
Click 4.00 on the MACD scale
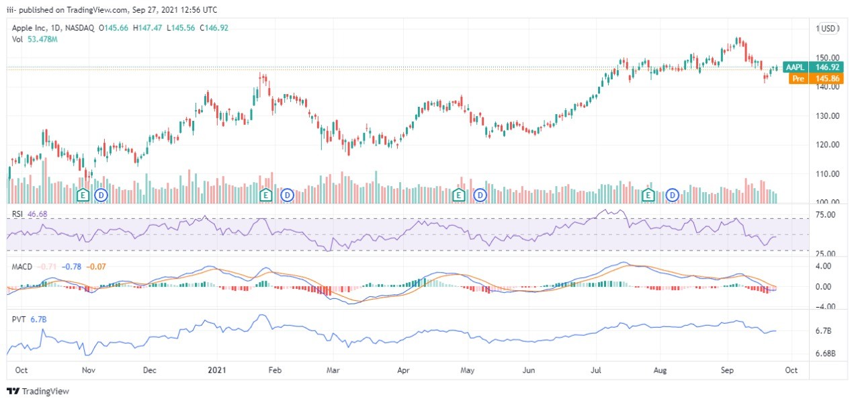pos(824,267)
